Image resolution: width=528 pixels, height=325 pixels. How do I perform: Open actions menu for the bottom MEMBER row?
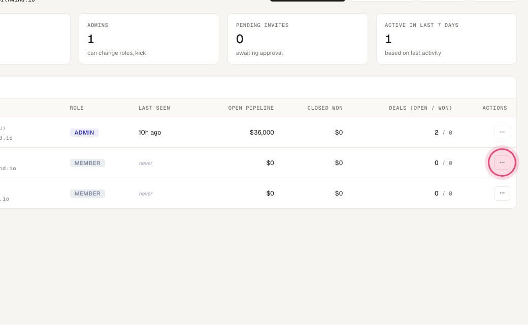[502, 193]
